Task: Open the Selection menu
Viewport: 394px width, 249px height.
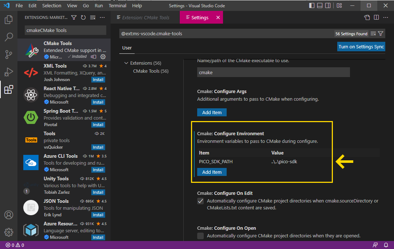Action: [52, 5]
